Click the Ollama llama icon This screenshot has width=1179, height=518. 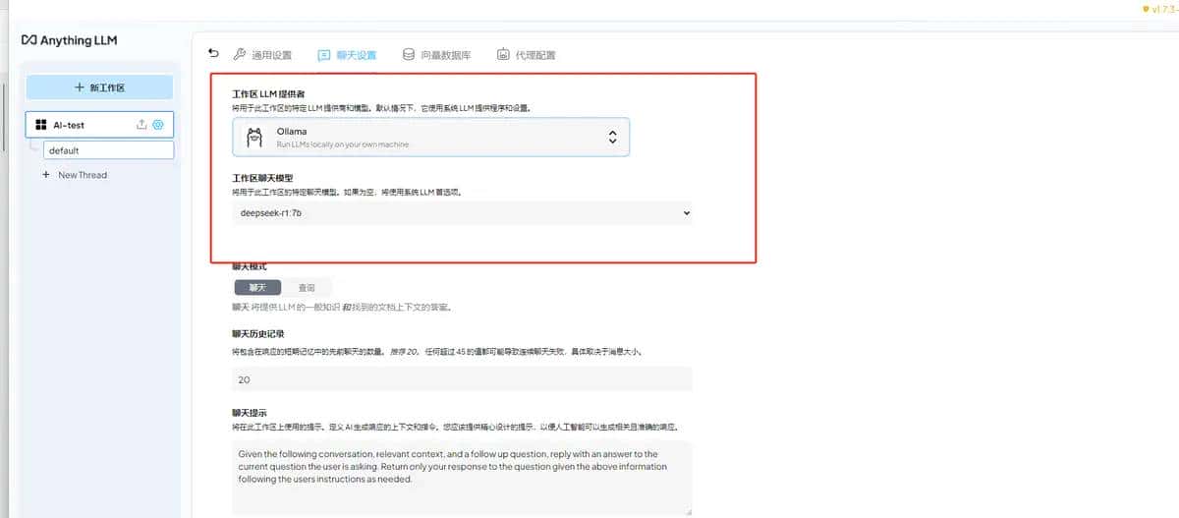(253, 137)
